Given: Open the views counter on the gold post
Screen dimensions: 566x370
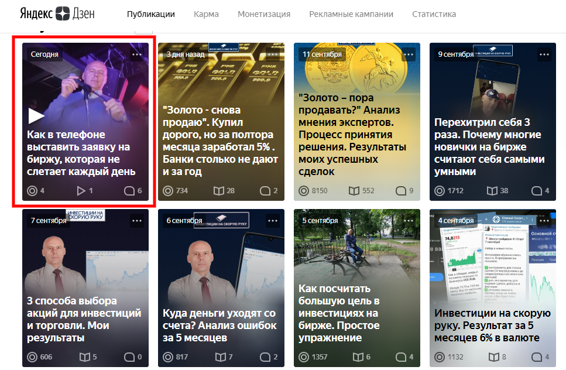Looking at the screenshot, I should click(x=167, y=190).
